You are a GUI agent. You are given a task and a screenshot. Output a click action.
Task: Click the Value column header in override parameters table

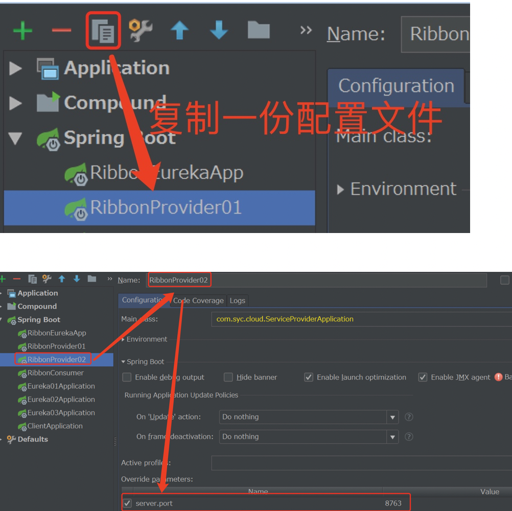point(490,492)
